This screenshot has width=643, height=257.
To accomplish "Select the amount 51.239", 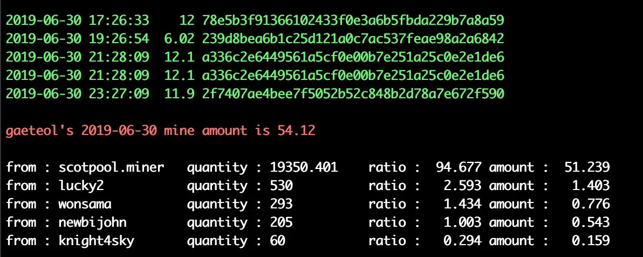I will 587,167.
